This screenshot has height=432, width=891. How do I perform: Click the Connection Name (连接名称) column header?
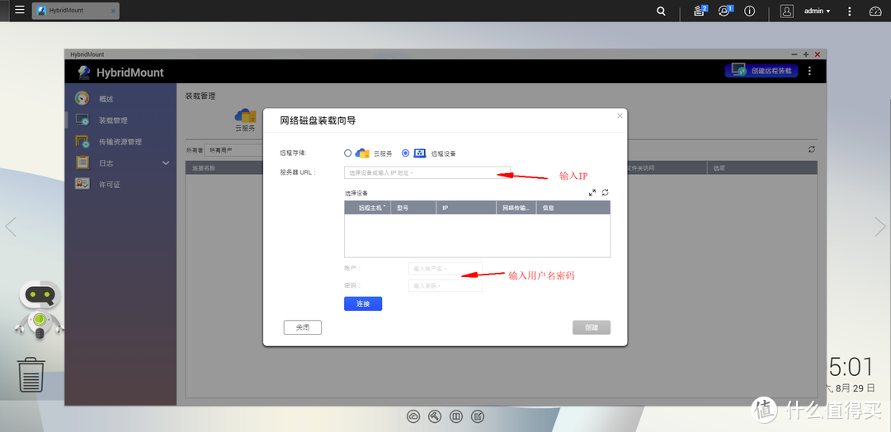point(204,168)
